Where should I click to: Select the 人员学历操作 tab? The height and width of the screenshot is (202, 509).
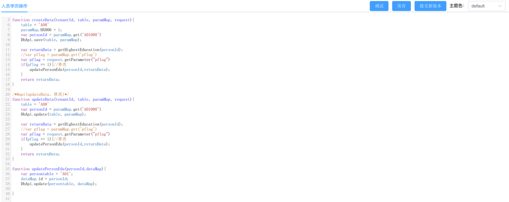pyautogui.click(x=14, y=6)
